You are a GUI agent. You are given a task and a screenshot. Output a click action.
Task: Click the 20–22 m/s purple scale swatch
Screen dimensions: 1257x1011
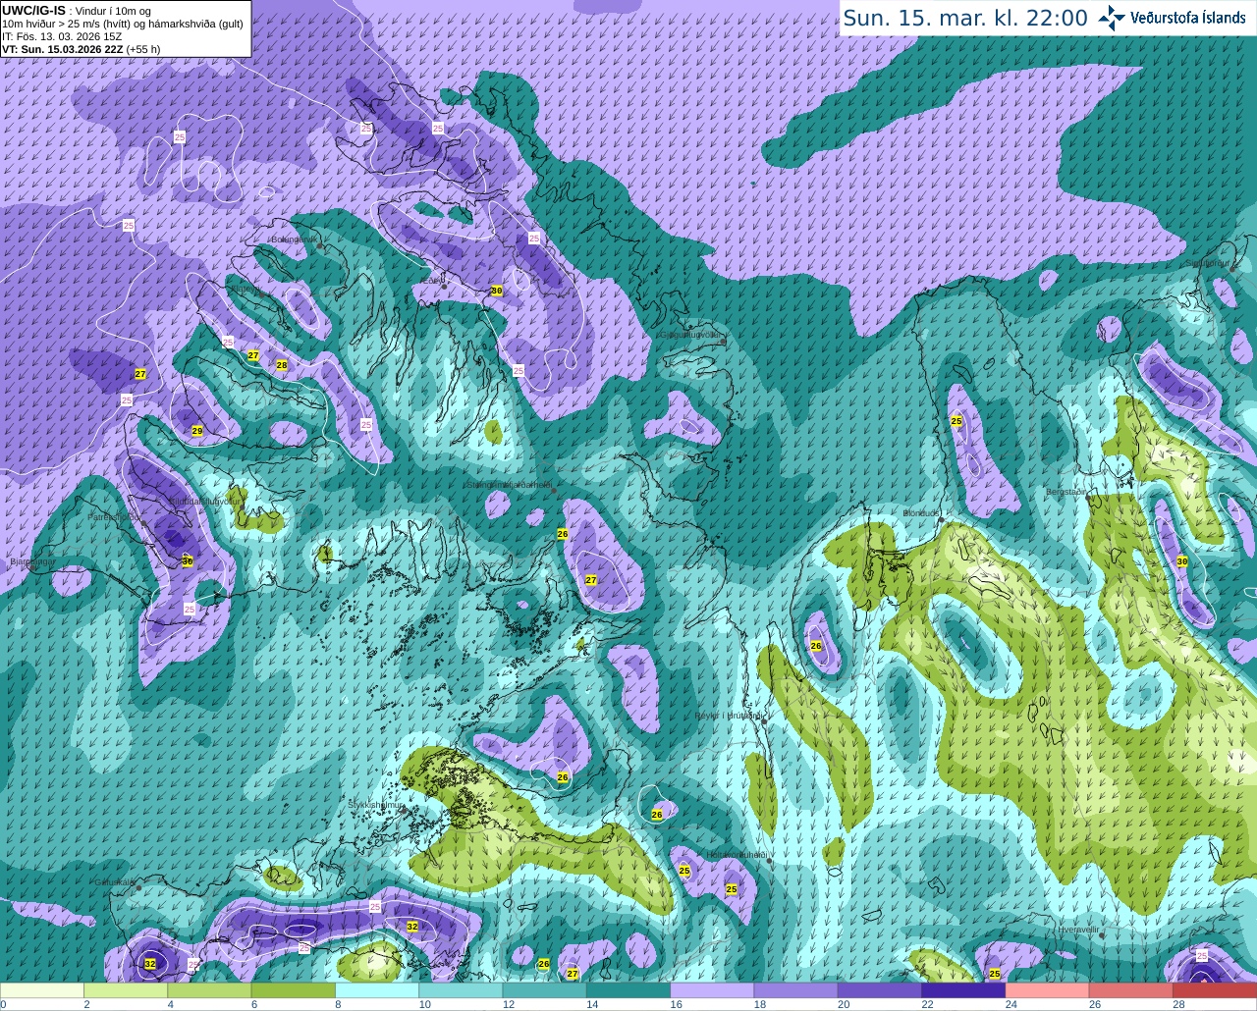[x=880, y=990]
